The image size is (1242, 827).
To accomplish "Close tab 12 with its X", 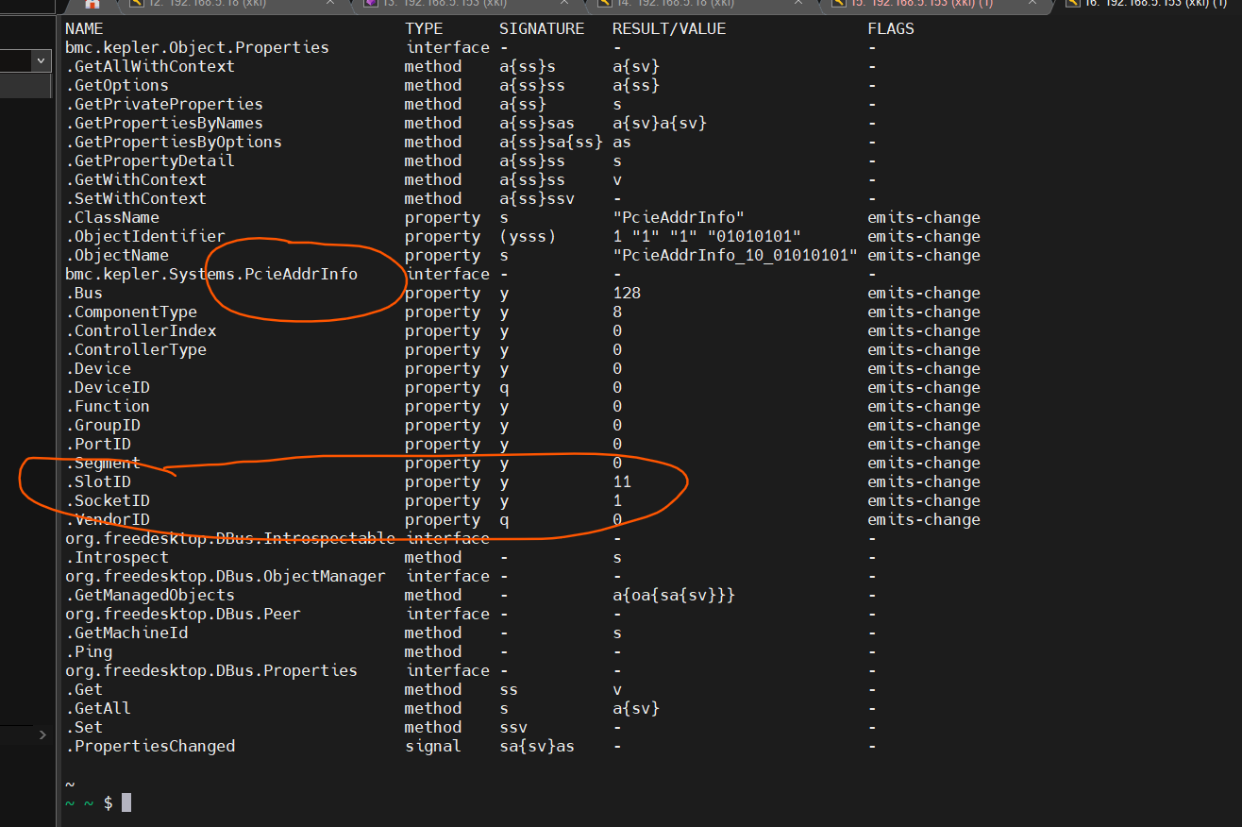I will 330,4.
